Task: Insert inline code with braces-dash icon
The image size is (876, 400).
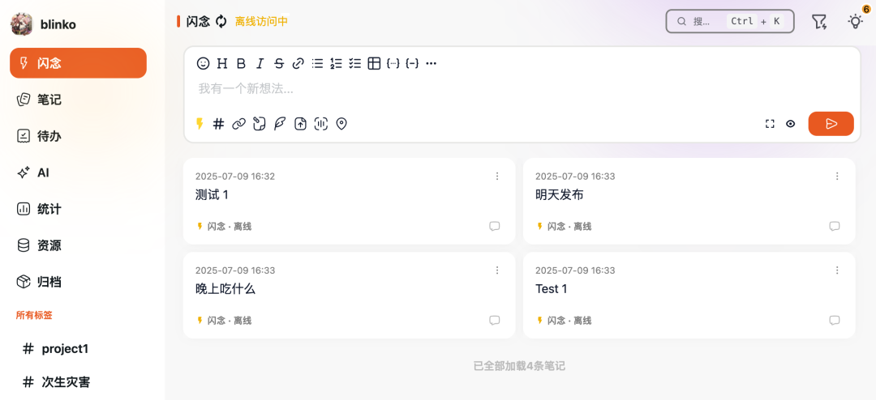Action: point(412,64)
